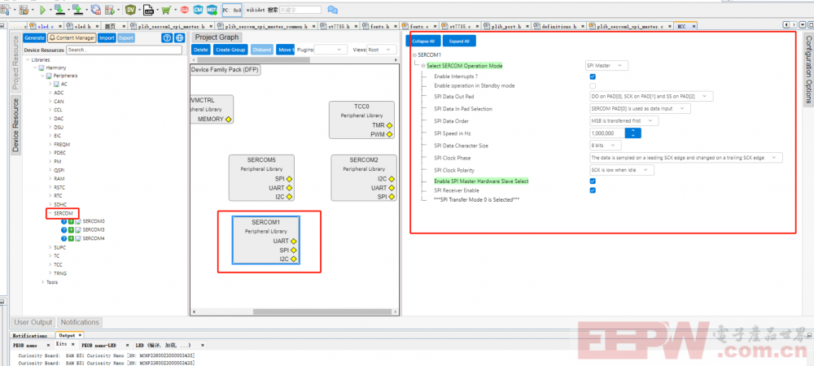Open the SPI Clock Polarity dropdown

(x=621, y=170)
